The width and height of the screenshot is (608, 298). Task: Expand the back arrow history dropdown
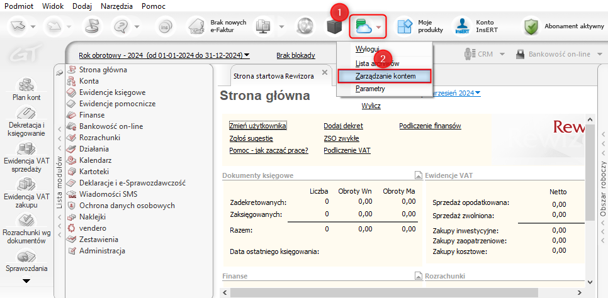tap(33, 27)
